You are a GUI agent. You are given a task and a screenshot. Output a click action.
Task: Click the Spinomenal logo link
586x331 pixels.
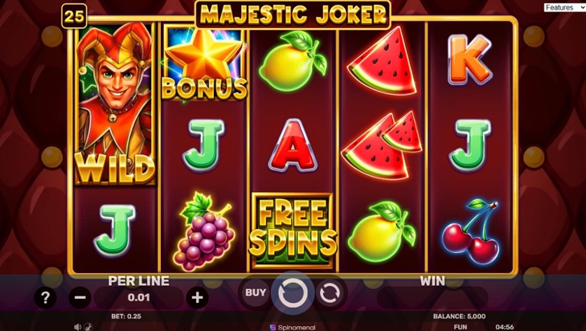pyautogui.click(x=292, y=328)
